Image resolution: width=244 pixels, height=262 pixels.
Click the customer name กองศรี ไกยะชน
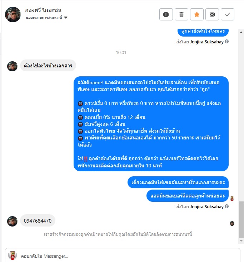43,10
